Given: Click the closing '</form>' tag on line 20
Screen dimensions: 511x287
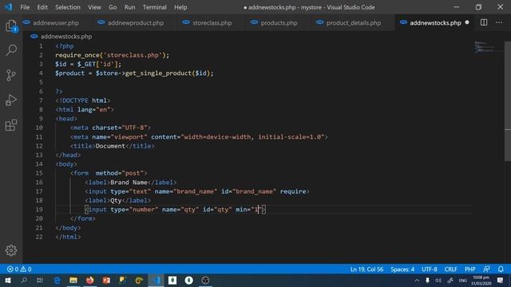Looking at the screenshot, I should point(83,218).
